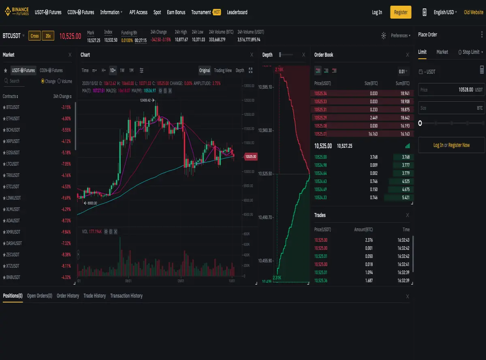Switch chart to Trading View

tap(223, 70)
